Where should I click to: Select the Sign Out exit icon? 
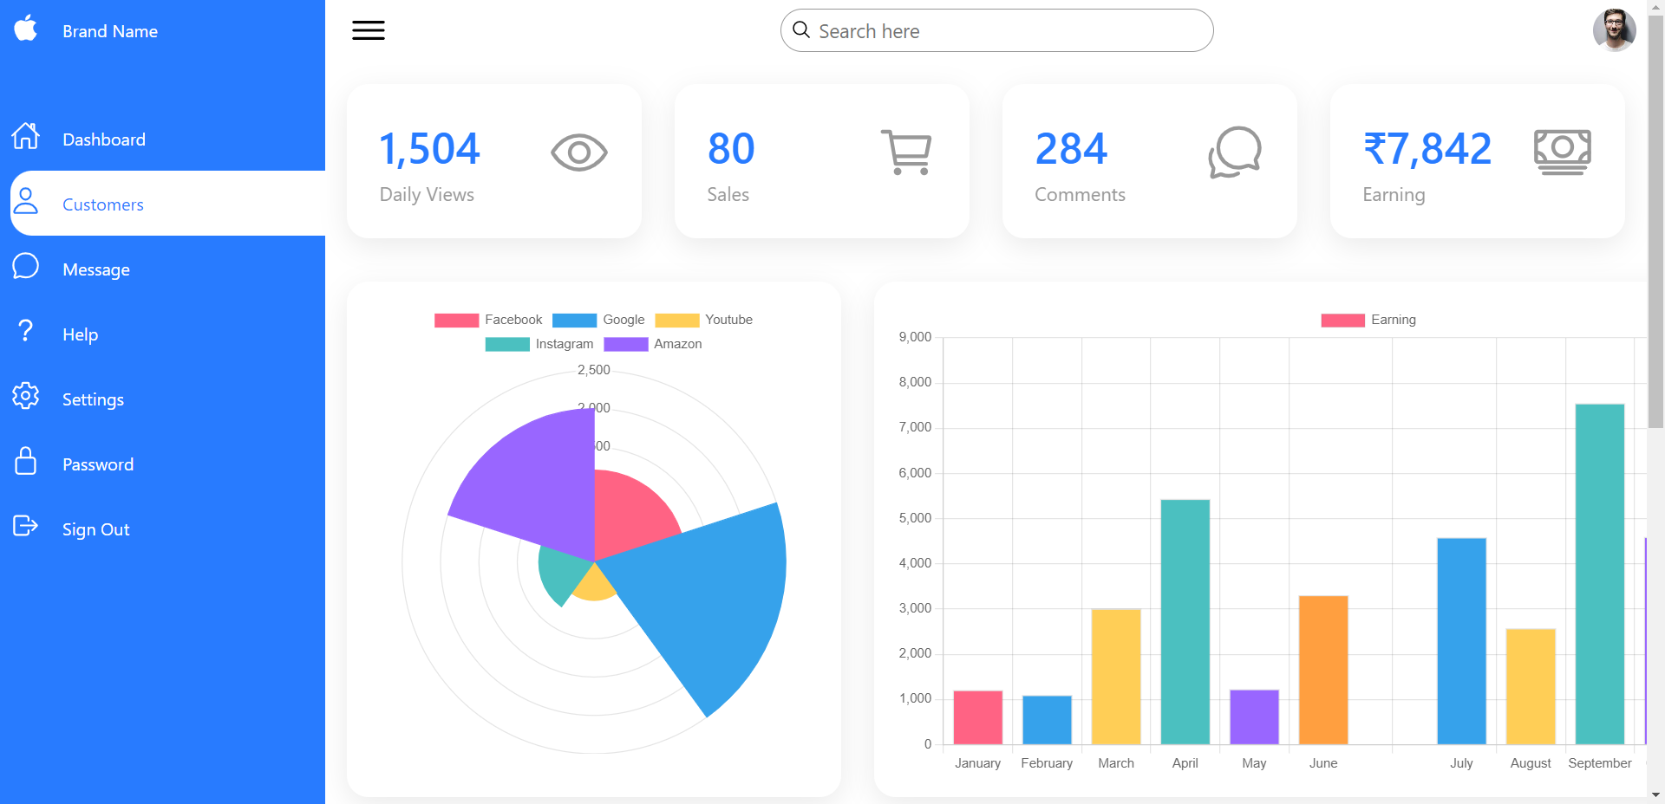[26, 527]
